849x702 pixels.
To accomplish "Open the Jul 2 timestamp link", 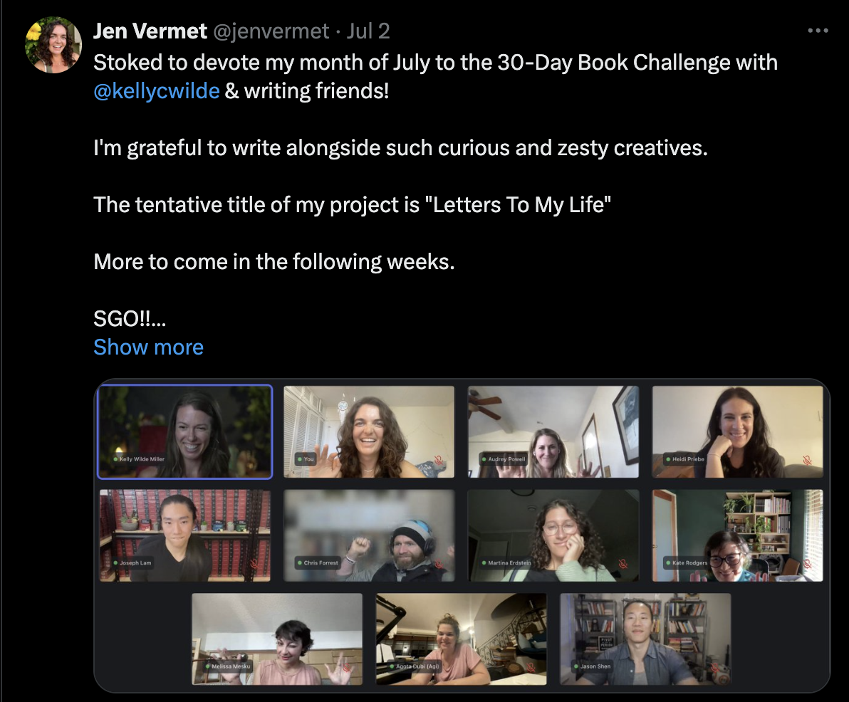I will pyautogui.click(x=368, y=31).
